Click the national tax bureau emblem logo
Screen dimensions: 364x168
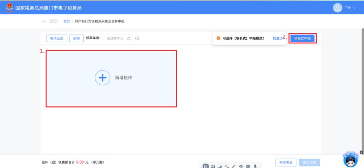9,8
